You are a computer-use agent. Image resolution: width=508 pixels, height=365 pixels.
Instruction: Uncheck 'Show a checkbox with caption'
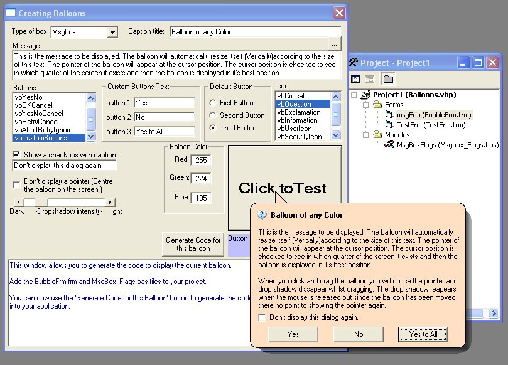(x=16, y=154)
